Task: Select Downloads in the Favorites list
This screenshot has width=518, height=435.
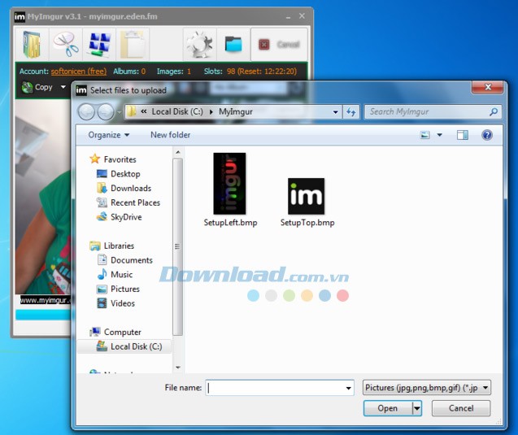Action: coord(130,188)
